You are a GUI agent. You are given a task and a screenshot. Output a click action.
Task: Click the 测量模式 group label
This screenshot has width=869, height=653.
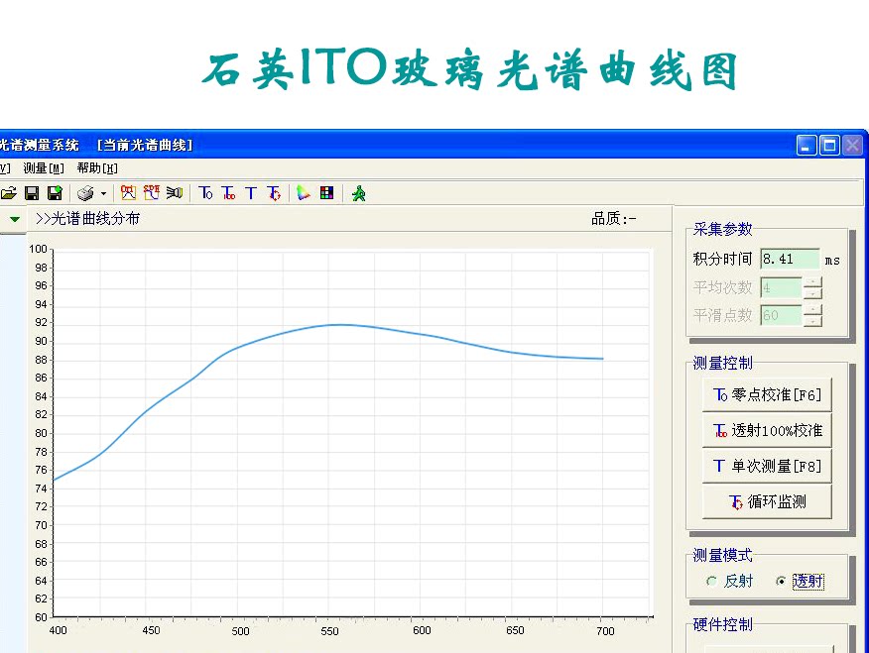[x=722, y=555]
